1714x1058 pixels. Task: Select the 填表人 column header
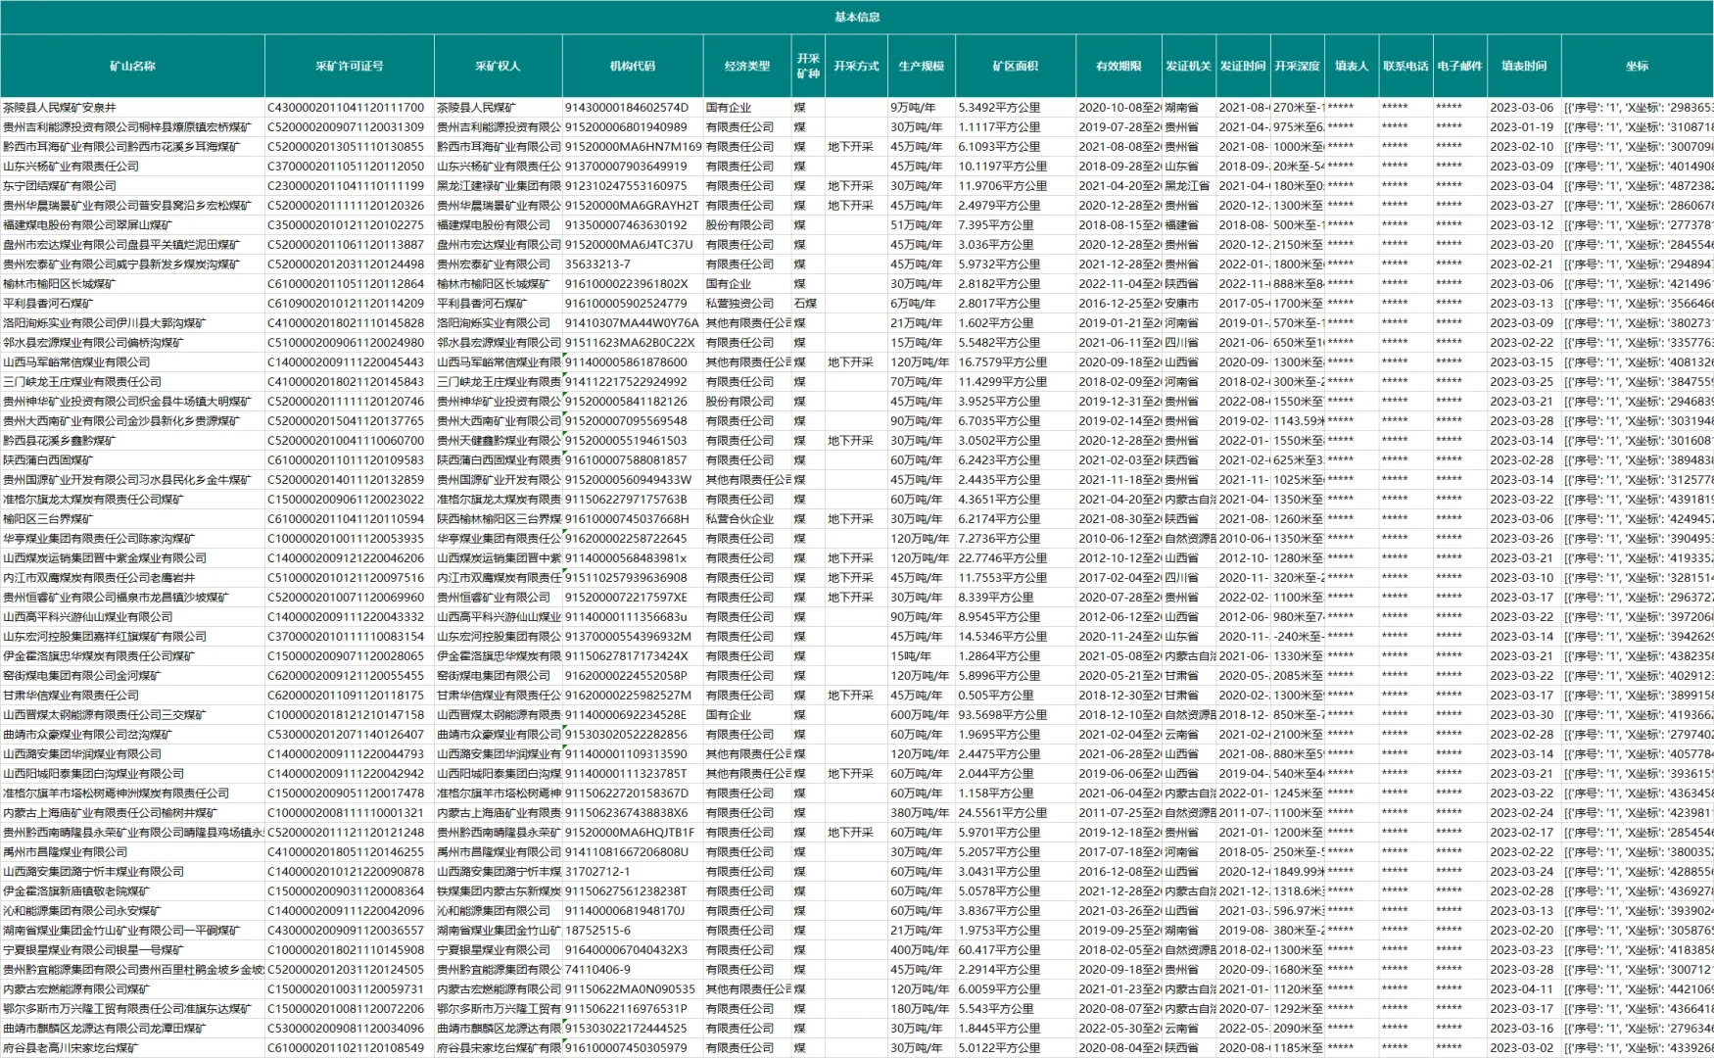[1352, 66]
